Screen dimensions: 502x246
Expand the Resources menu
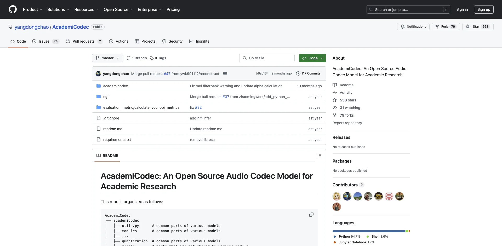point(87,9)
